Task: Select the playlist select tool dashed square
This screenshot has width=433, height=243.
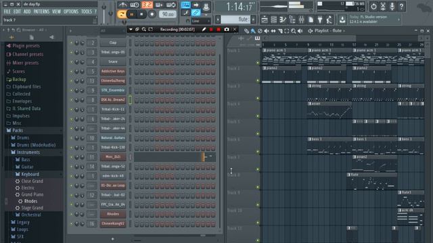Action: pos(287,31)
